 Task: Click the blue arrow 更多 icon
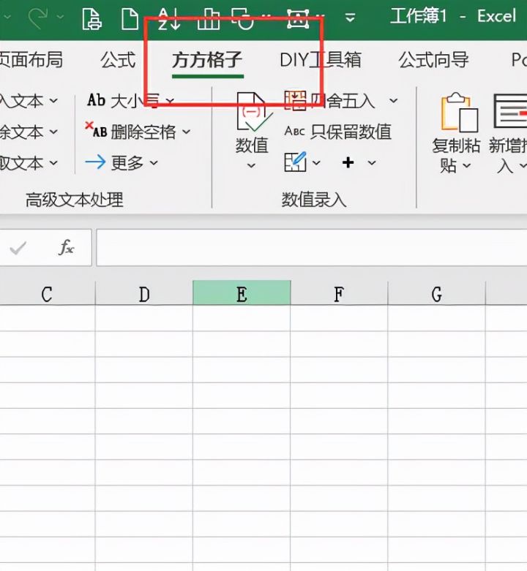point(95,162)
